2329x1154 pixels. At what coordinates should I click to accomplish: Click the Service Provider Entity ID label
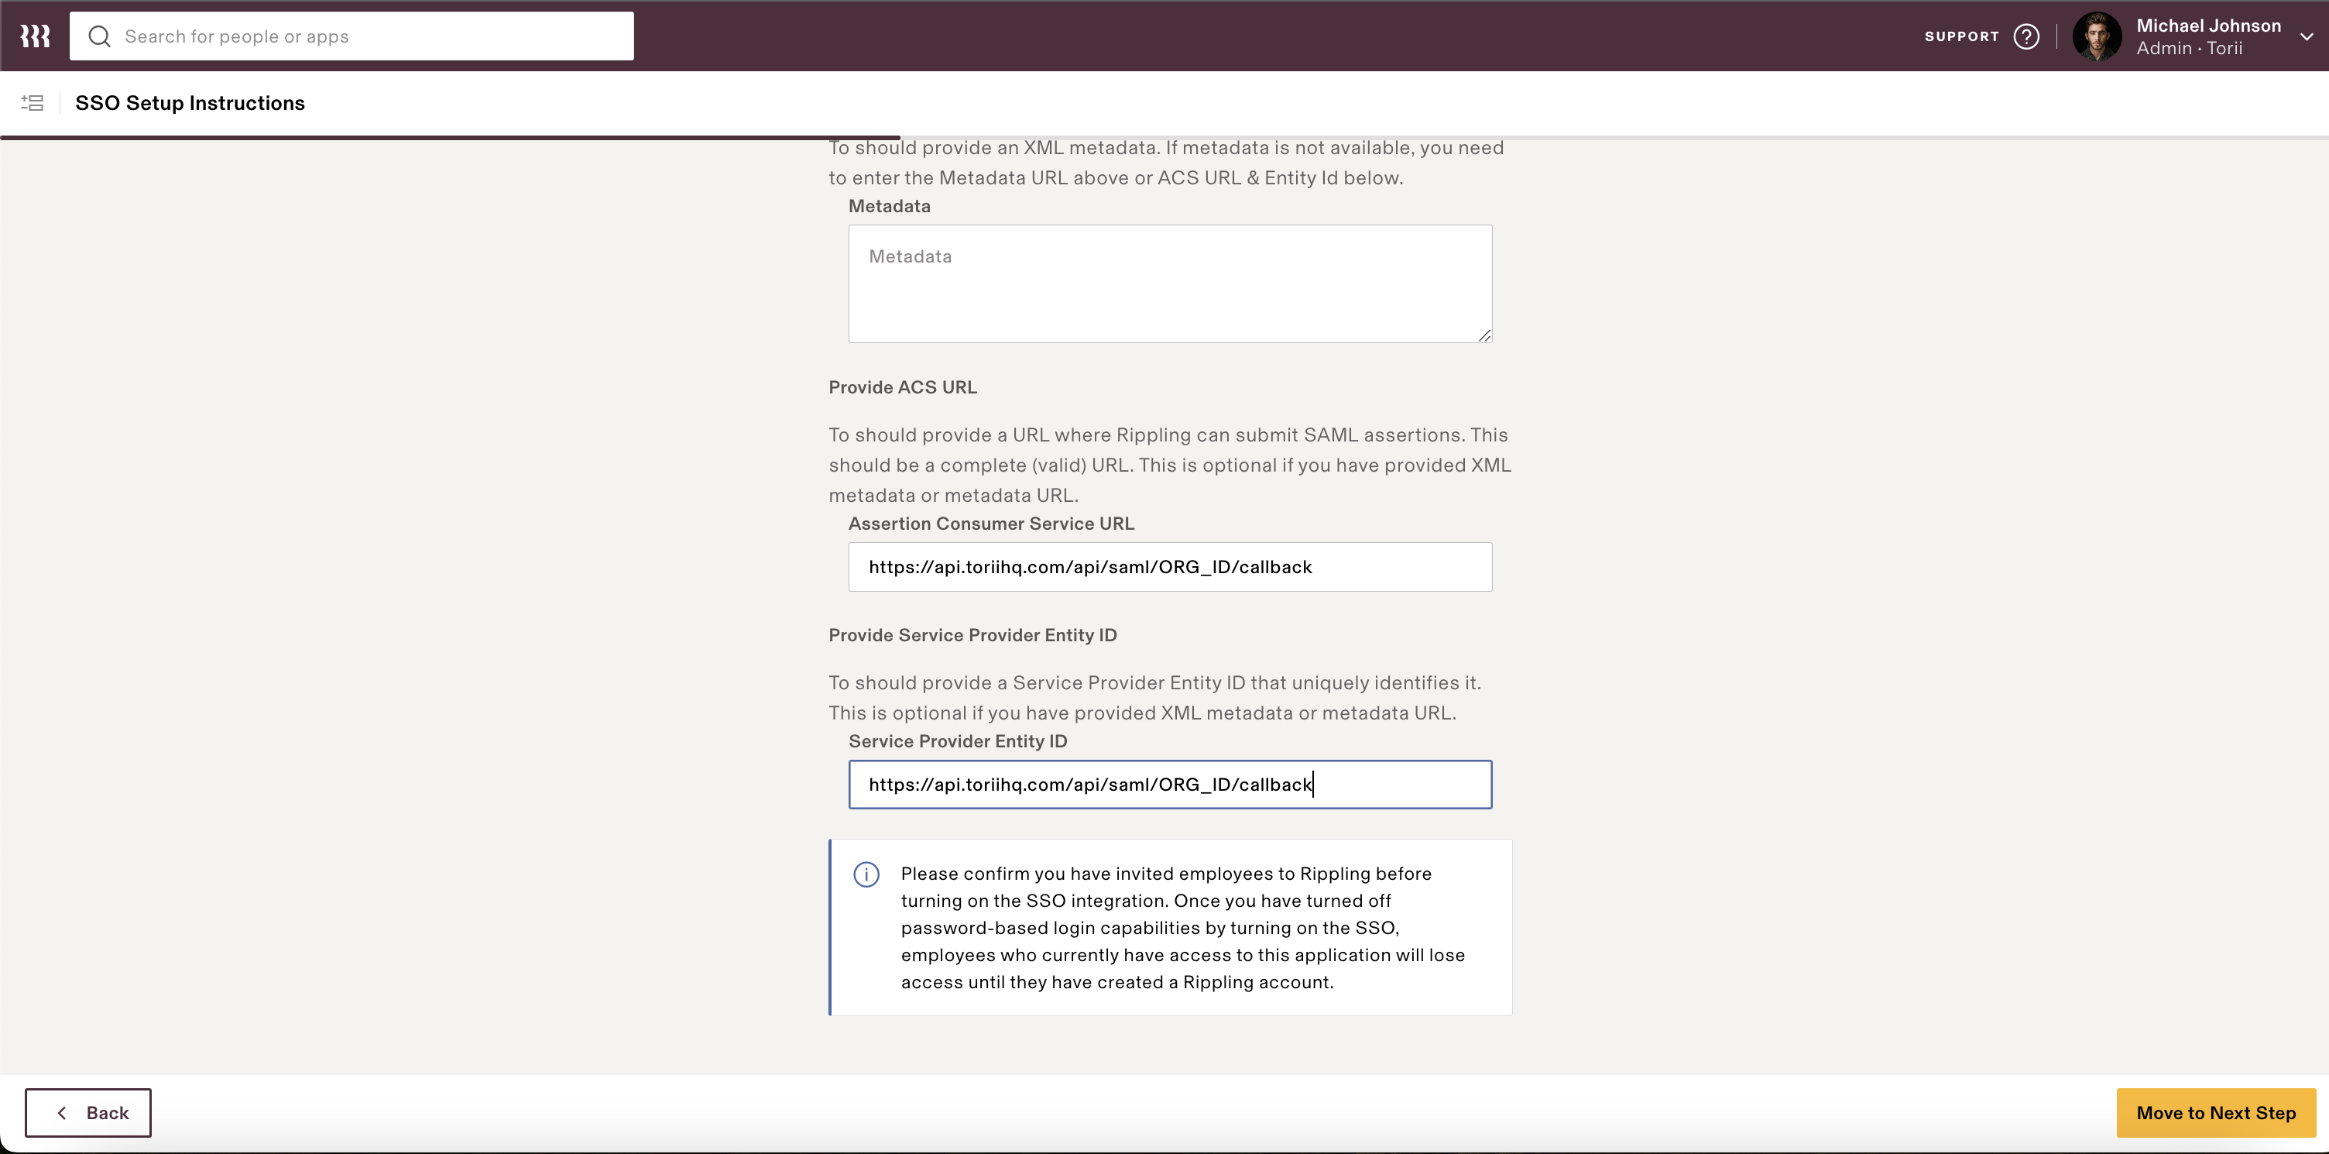click(x=958, y=742)
